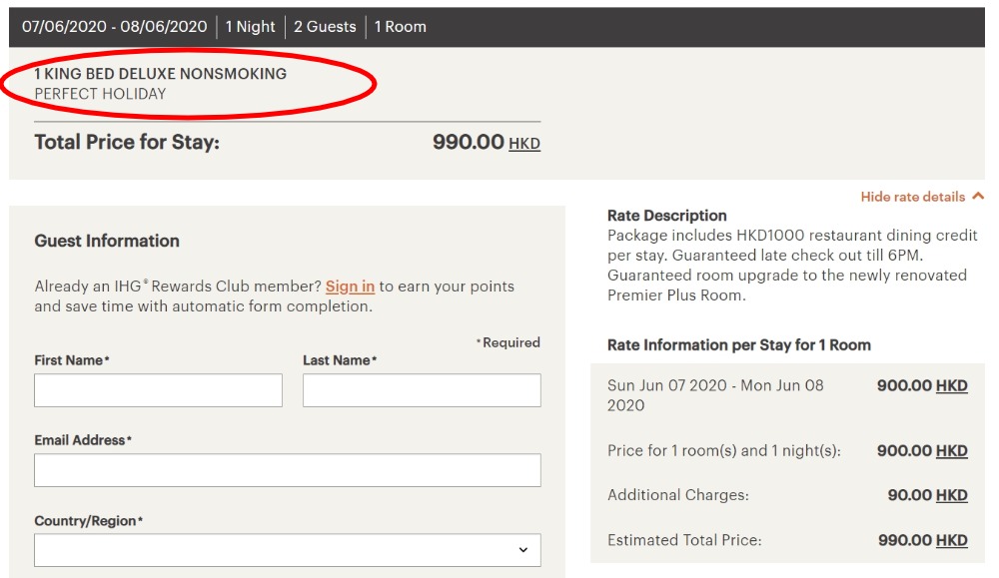Click the Guest Information heading

[107, 241]
